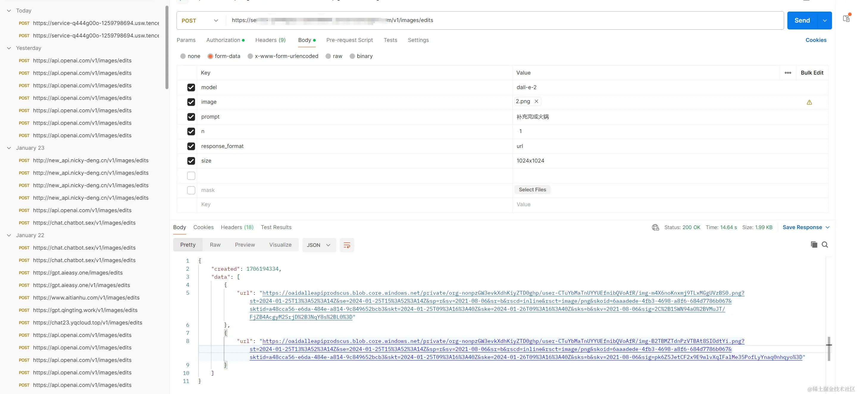Remove the 2.png file attachment
This screenshot has height=394, width=857.
[536, 101]
